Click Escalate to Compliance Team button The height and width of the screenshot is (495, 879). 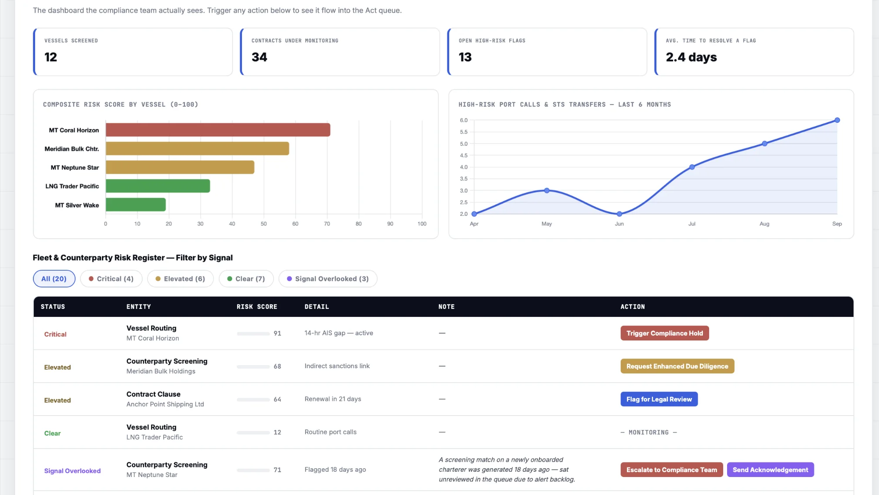tap(672, 470)
